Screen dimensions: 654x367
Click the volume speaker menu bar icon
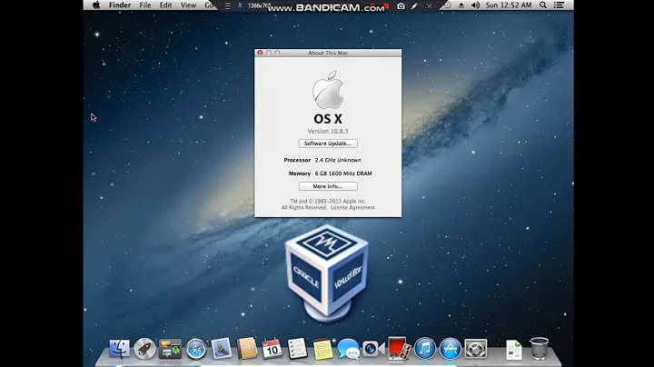(x=475, y=5)
